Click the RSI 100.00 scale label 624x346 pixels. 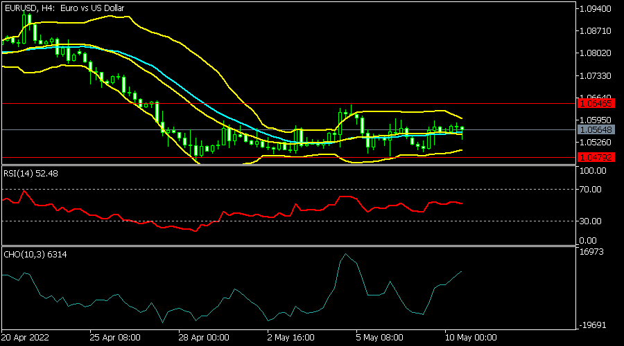(593, 171)
